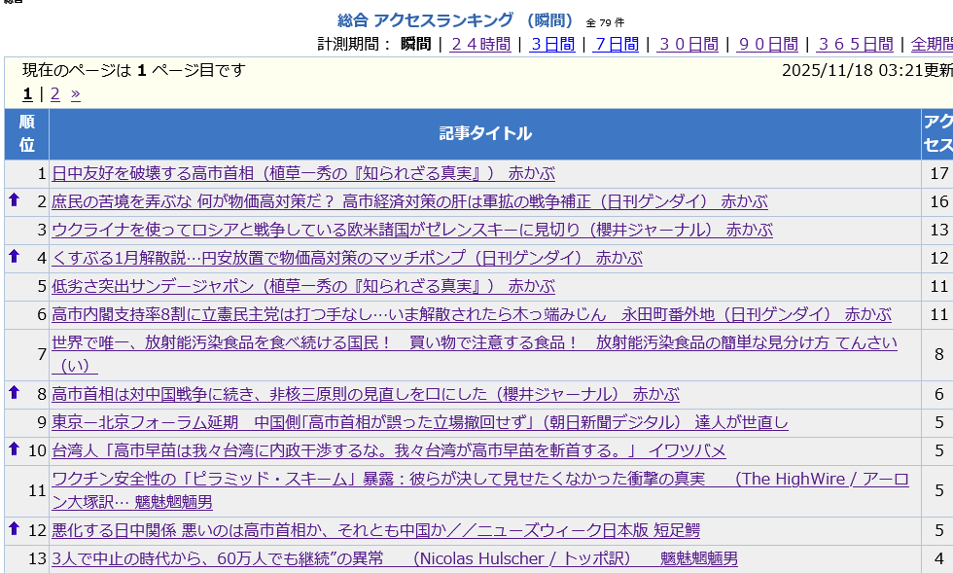Click the » next page arrow
The width and height of the screenshot is (953, 573).
tap(76, 94)
